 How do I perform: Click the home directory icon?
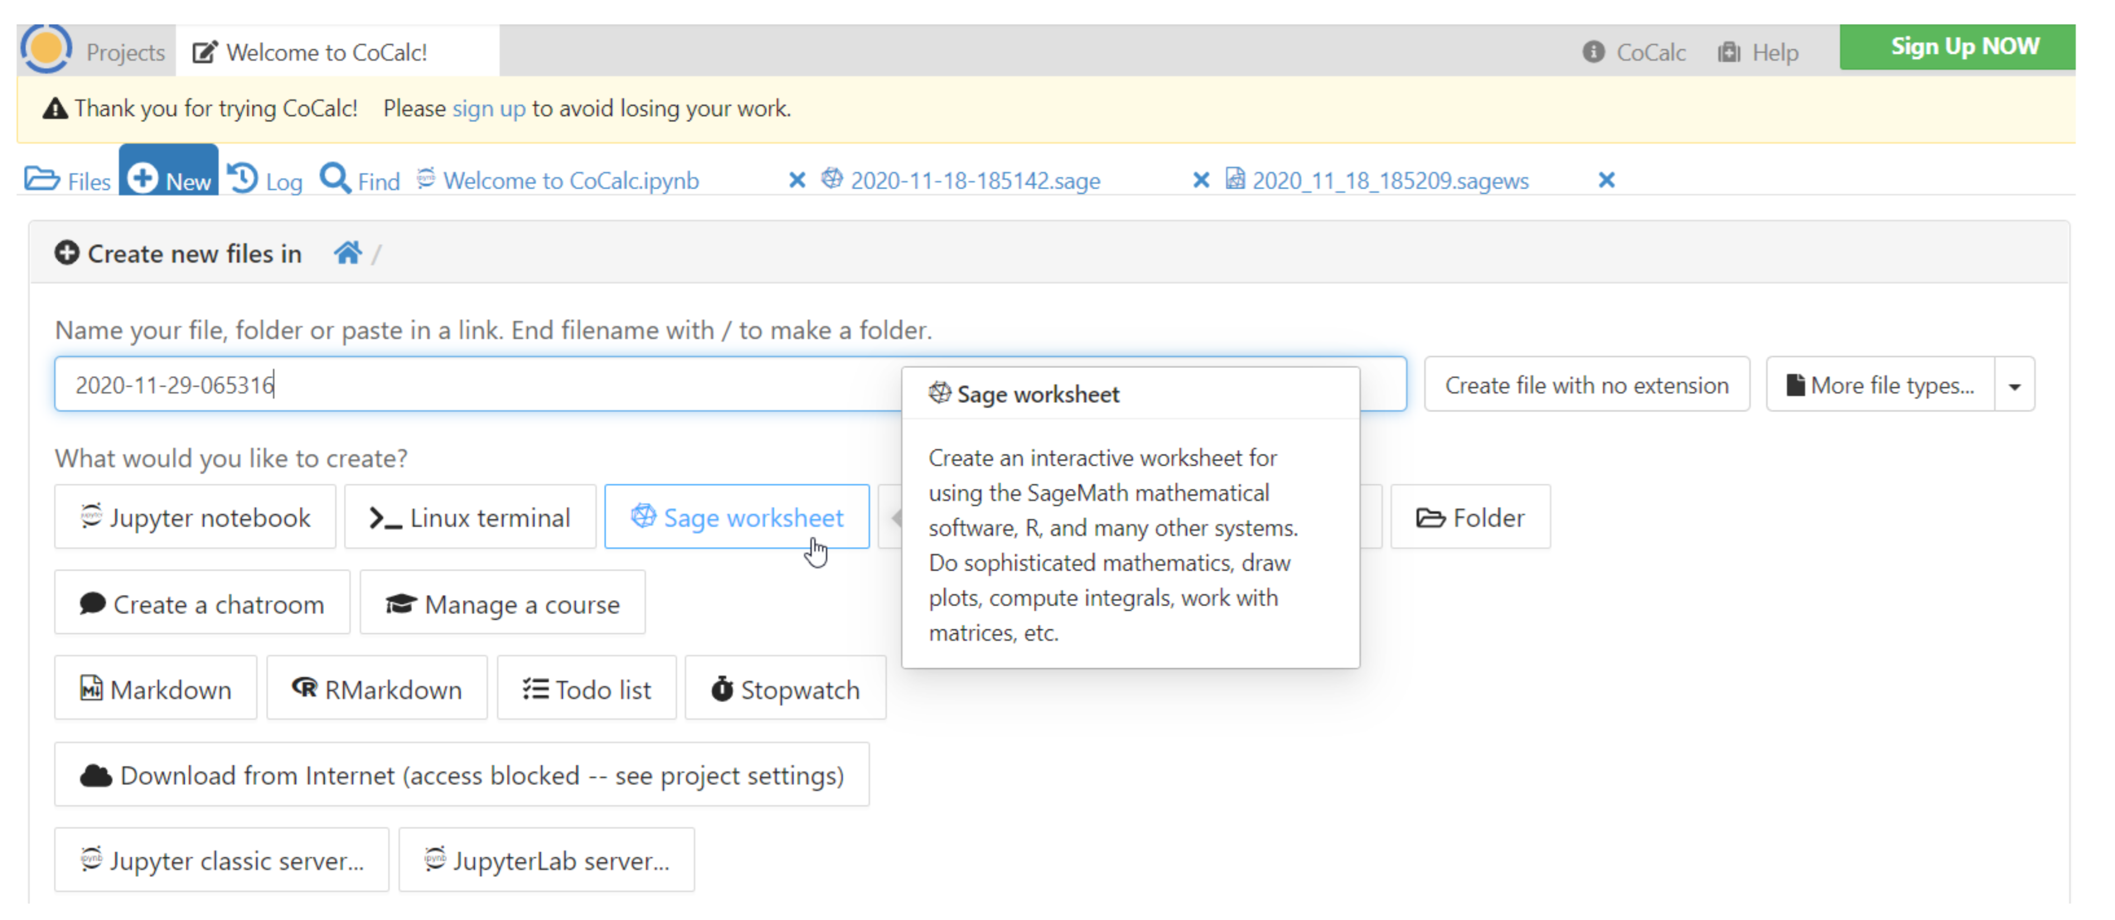348,253
